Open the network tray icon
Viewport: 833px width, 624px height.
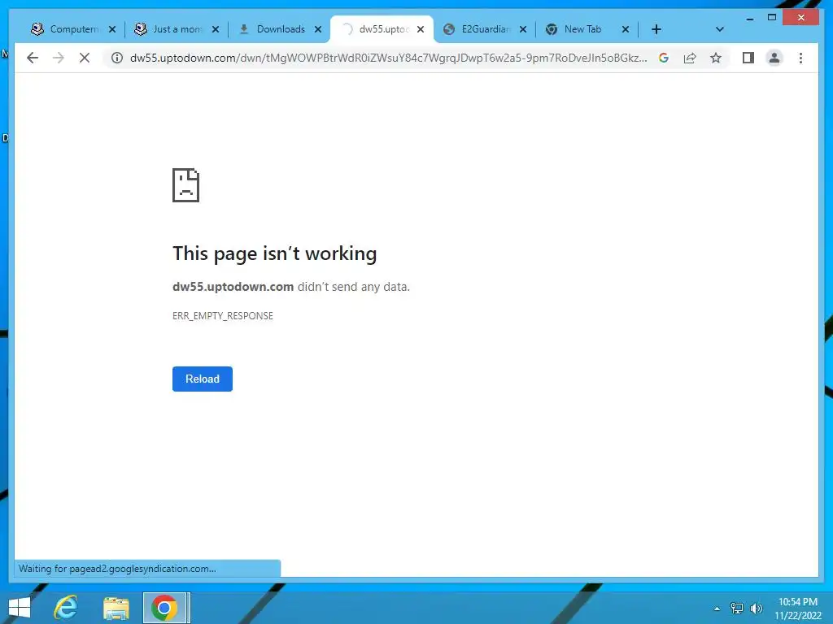coord(737,608)
